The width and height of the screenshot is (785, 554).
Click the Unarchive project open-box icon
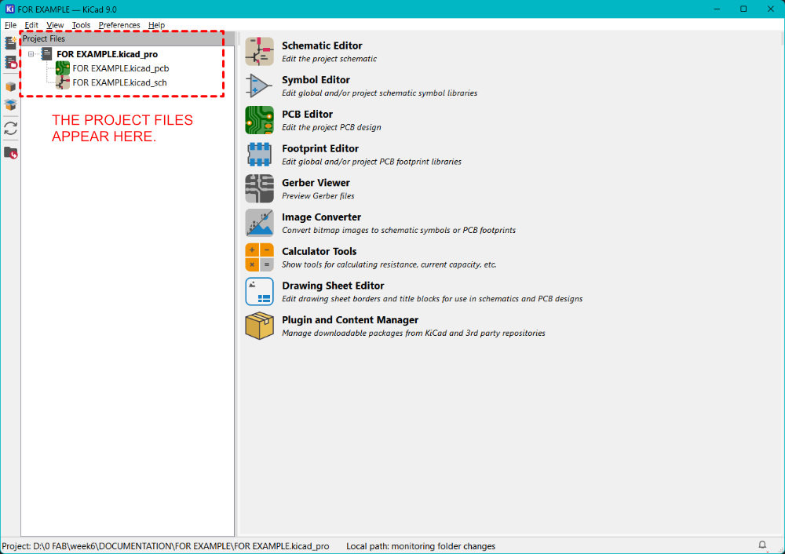click(x=10, y=105)
